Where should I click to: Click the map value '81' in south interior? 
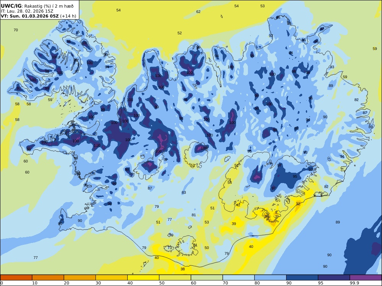[x=194, y=215]
